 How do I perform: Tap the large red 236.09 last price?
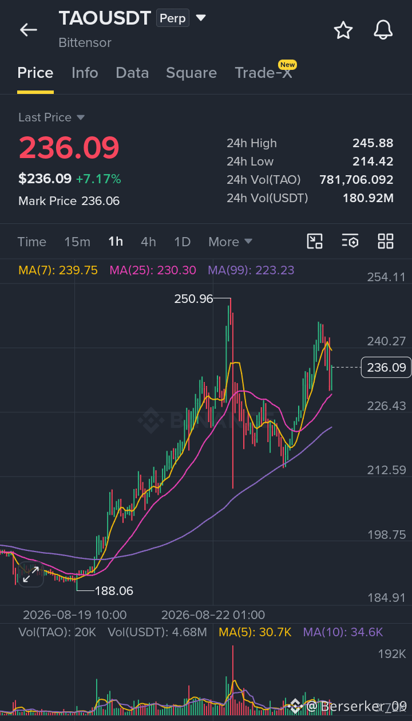pyautogui.click(x=69, y=148)
